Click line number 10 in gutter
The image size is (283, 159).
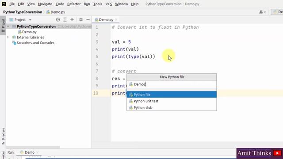click(x=96, y=93)
